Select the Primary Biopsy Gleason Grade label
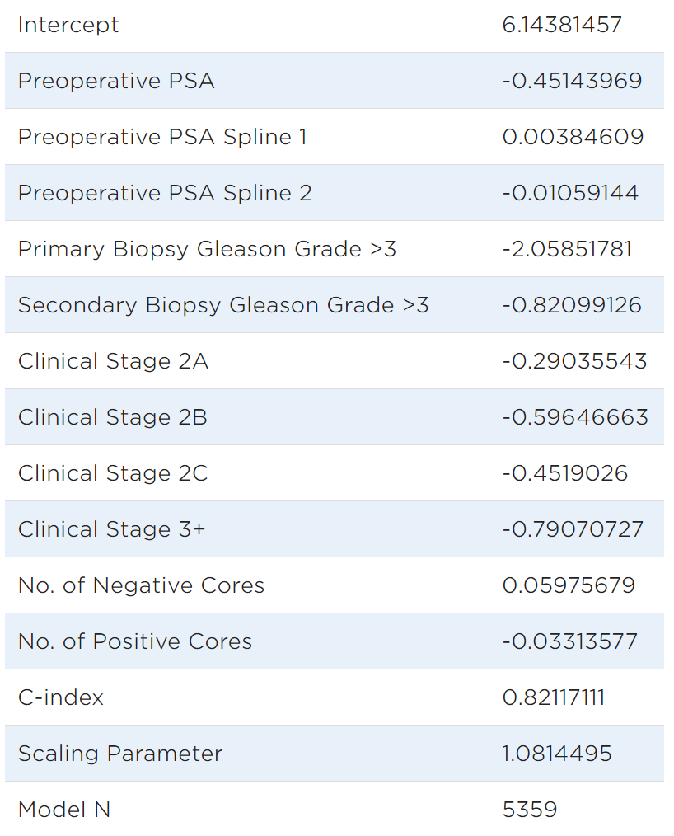Viewport: 674px width, 836px height. (x=207, y=249)
